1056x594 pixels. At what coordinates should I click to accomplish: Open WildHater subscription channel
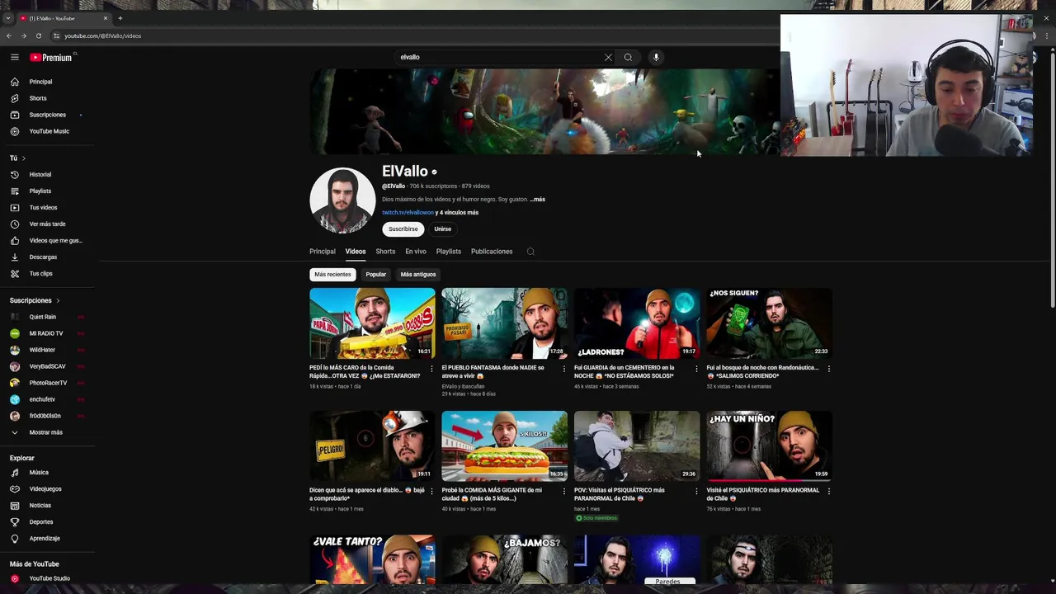42,350
